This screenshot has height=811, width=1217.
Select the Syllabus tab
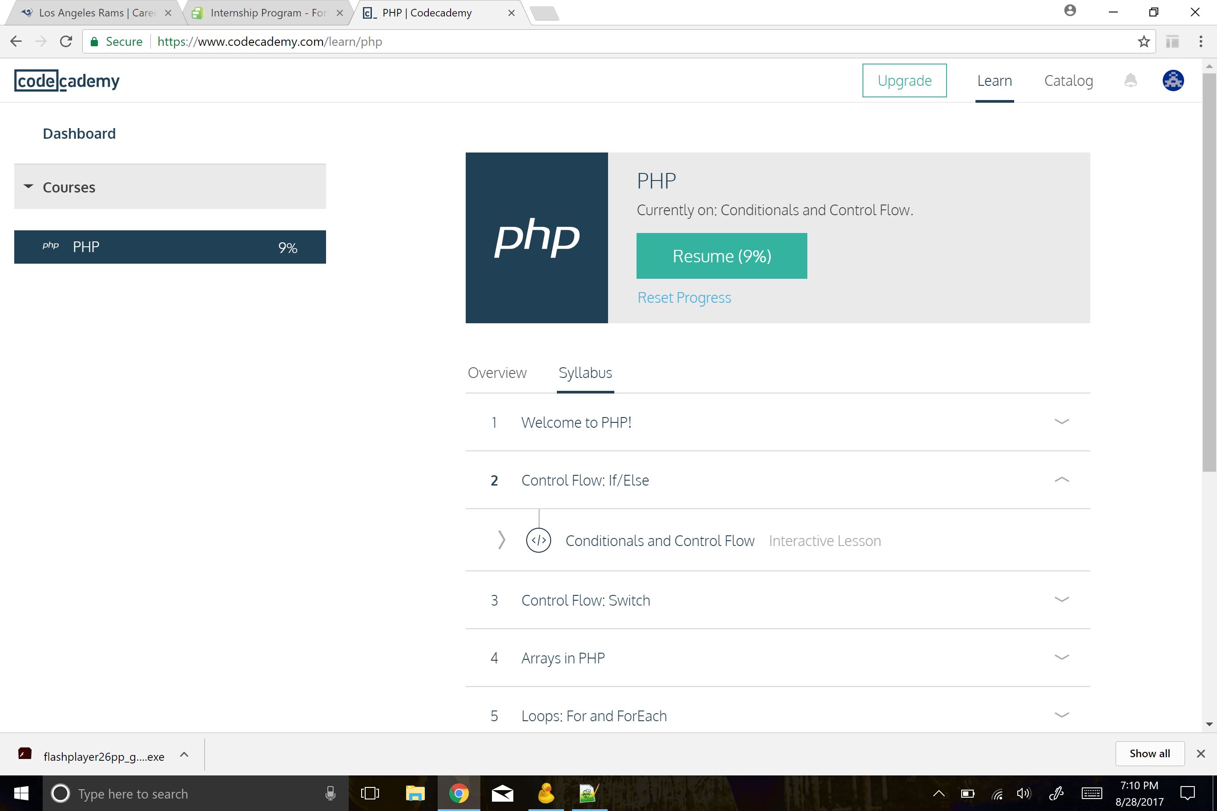pyautogui.click(x=584, y=372)
